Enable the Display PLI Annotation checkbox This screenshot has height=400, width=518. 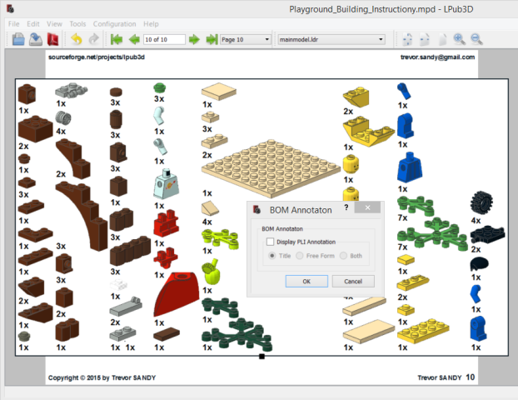pos(270,242)
